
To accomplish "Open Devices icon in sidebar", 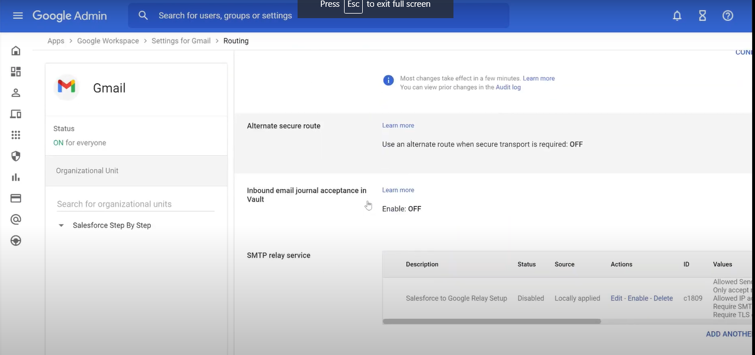I will point(16,114).
